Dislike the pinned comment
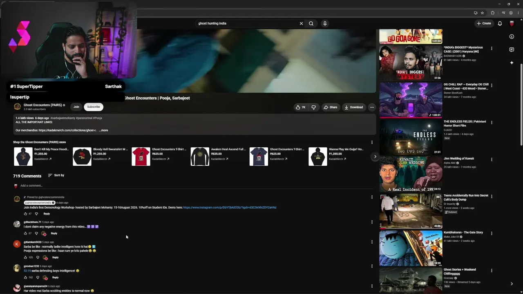 point(36,214)
